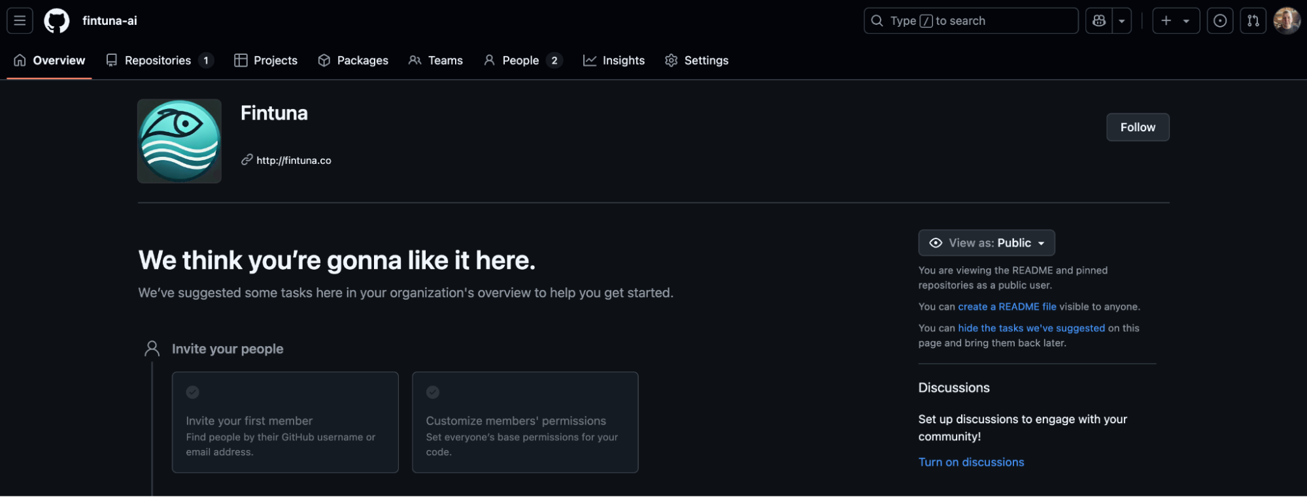Click the create a README file link
The height and width of the screenshot is (497, 1307).
coord(1007,307)
